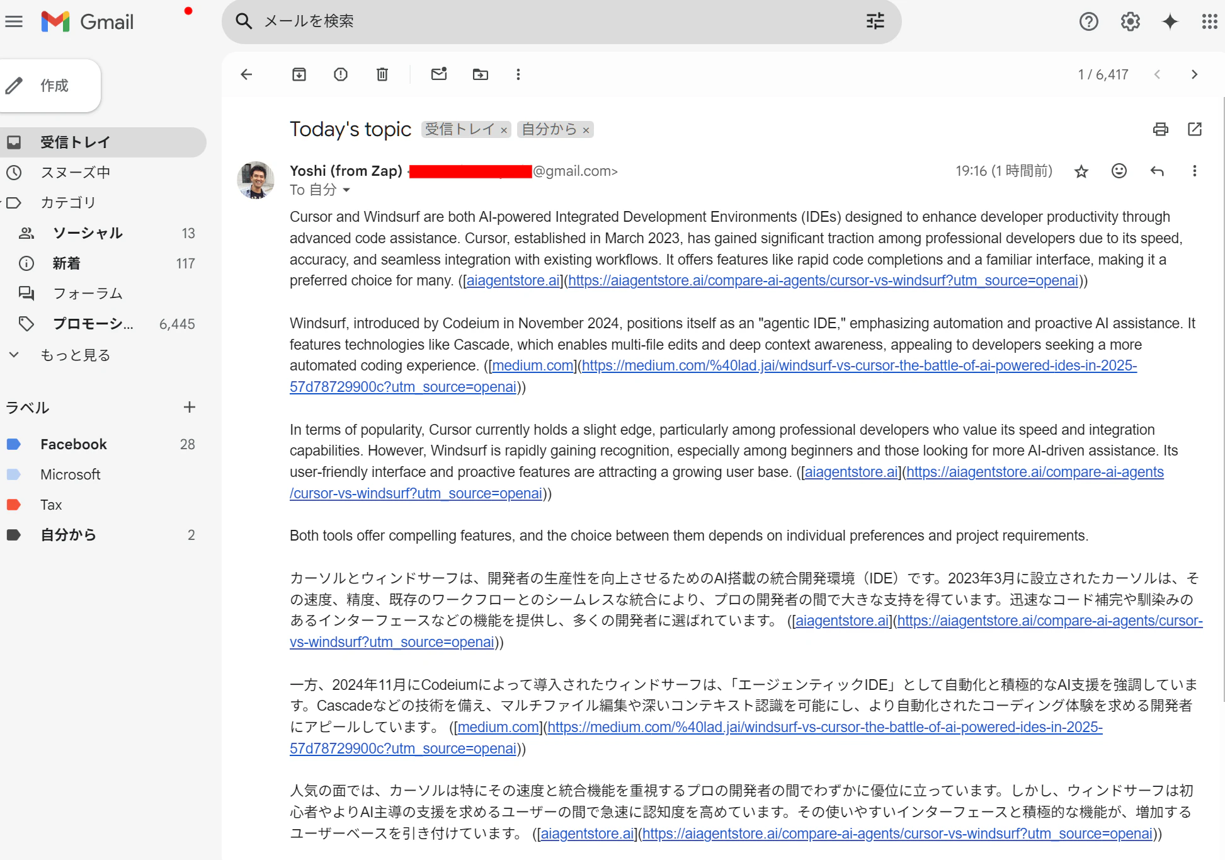Click the search magnifier icon

[x=244, y=21]
